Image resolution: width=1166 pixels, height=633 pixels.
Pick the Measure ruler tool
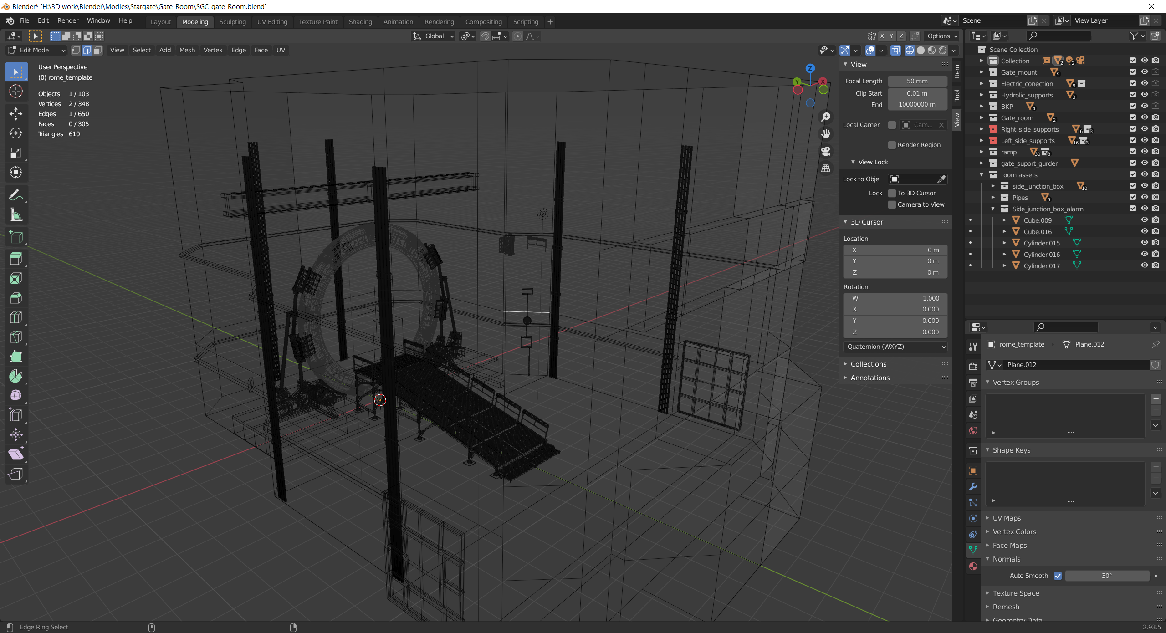point(16,215)
